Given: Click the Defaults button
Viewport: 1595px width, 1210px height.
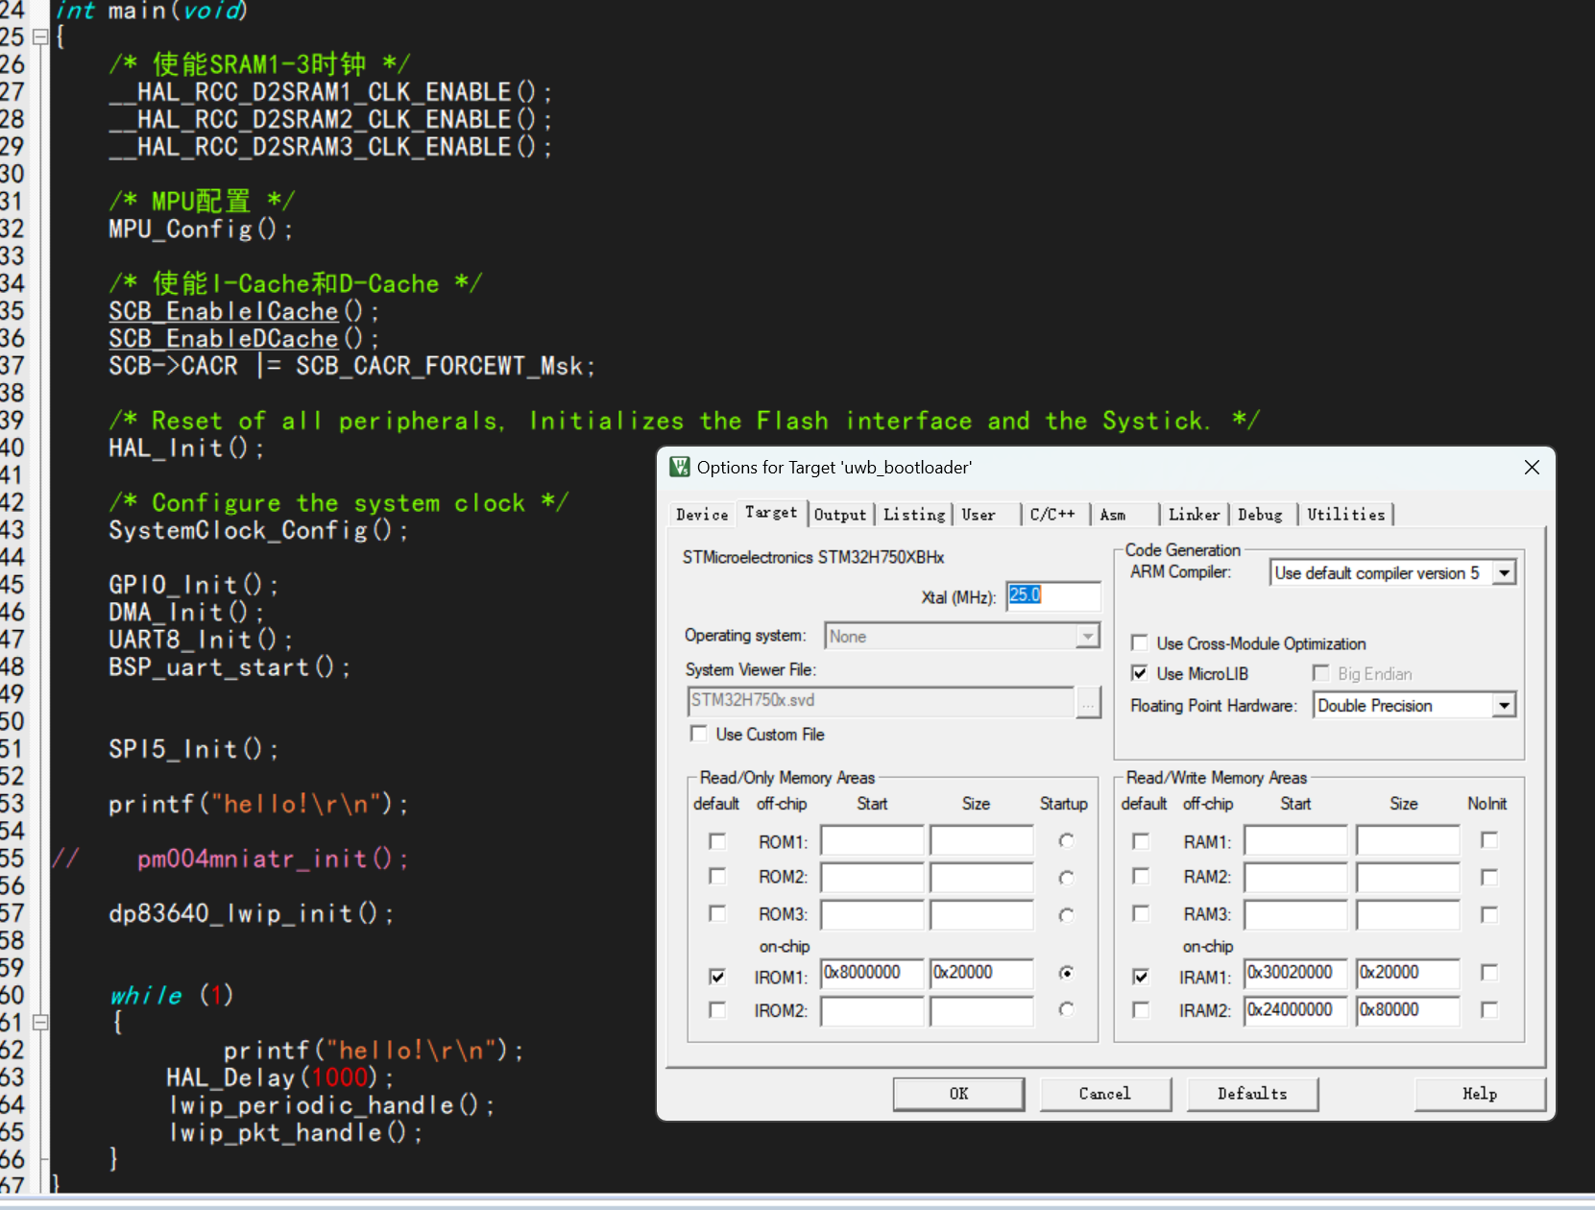Looking at the screenshot, I should point(1252,1094).
